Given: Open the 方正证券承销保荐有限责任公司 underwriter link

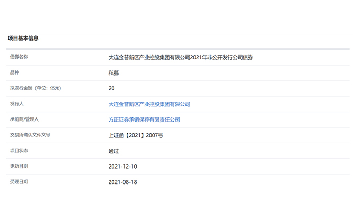Looking at the screenshot, I should coord(144,120).
